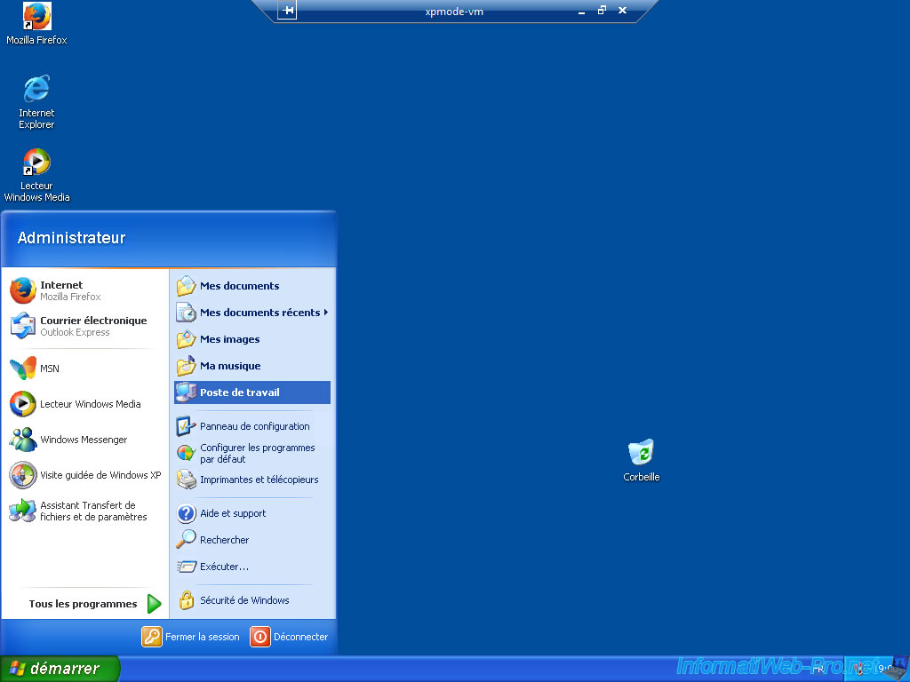Open Sécurité de Windows lock entry
This screenshot has height=682, width=910.
252,600
